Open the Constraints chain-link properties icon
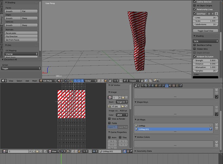223x164 pixels. 160,86
